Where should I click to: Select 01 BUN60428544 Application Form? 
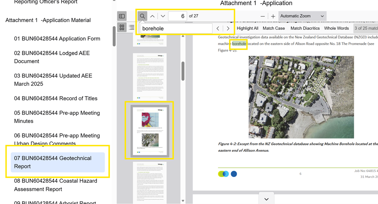(x=57, y=39)
